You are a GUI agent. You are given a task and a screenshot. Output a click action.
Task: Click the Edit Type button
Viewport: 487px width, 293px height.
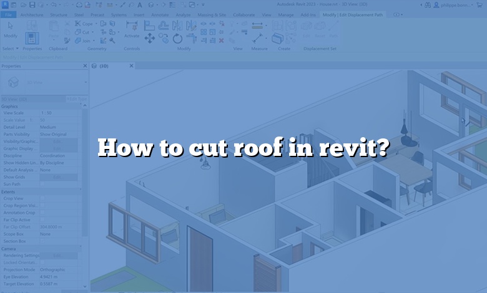pyautogui.click(x=76, y=99)
